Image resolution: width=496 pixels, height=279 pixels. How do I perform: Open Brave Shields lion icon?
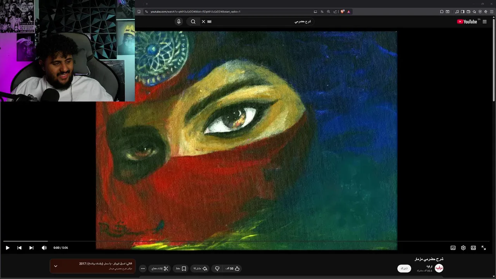(x=343, y=12)
